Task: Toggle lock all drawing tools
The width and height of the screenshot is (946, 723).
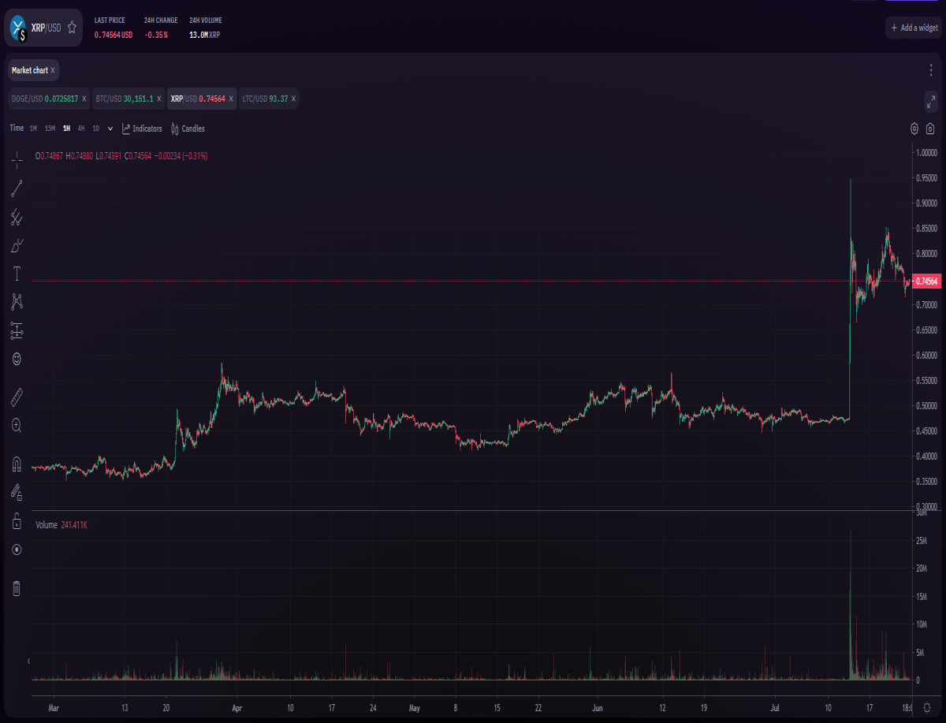Action: pos(17,520)
